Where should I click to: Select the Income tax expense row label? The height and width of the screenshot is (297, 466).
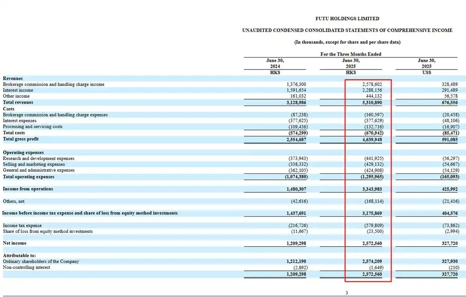22,226
